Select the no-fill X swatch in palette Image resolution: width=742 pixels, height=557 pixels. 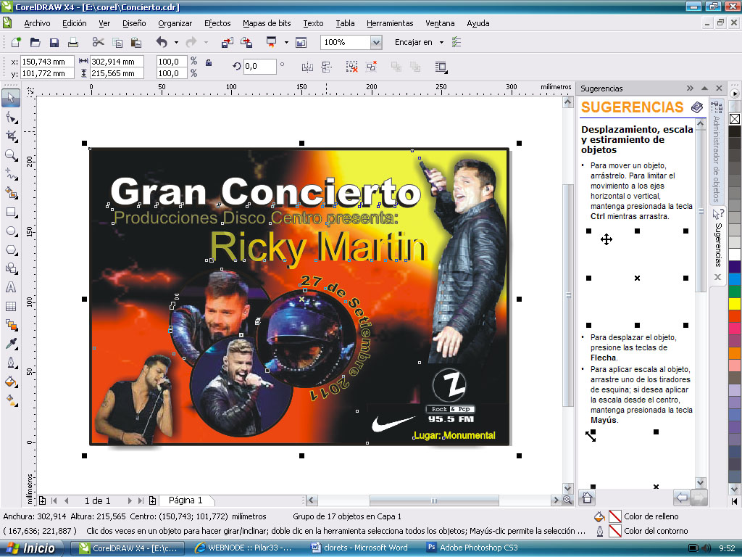[x=735, y=119]
